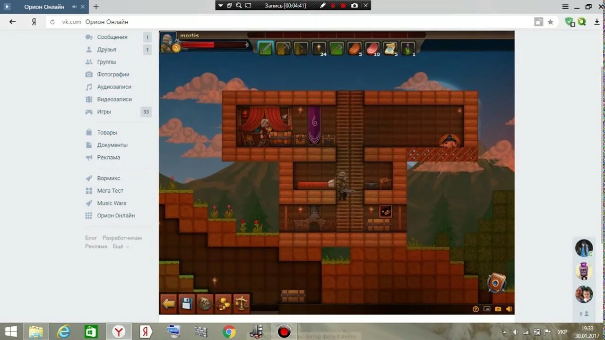Open the gold coins shop button
Image resolution: width=605 pixels, height=340 pixels.
click(x=223, y=304)
